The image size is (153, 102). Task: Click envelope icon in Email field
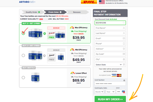(124, 38)
